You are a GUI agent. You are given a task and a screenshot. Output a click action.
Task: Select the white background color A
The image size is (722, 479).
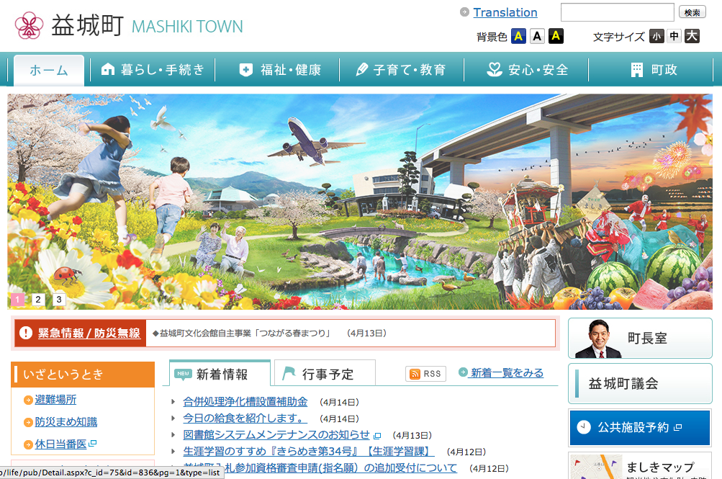click(537, 37)
